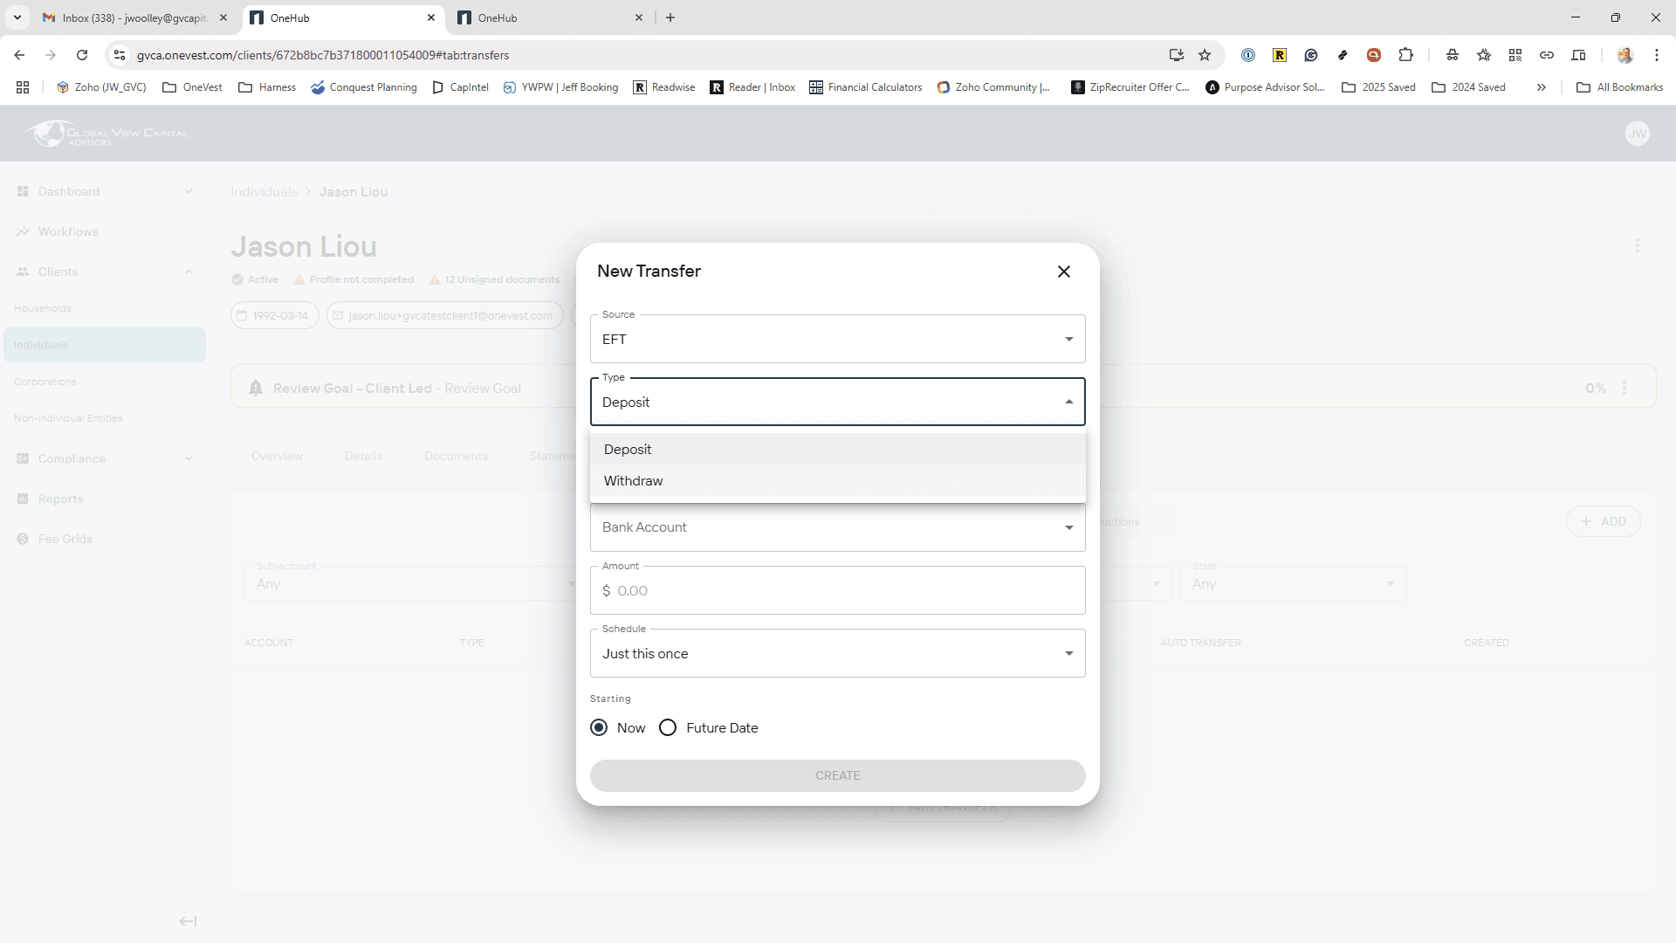1676x943 pixels.
Task: Select Deposit from the Type list
Action: (x=837, y=449)
